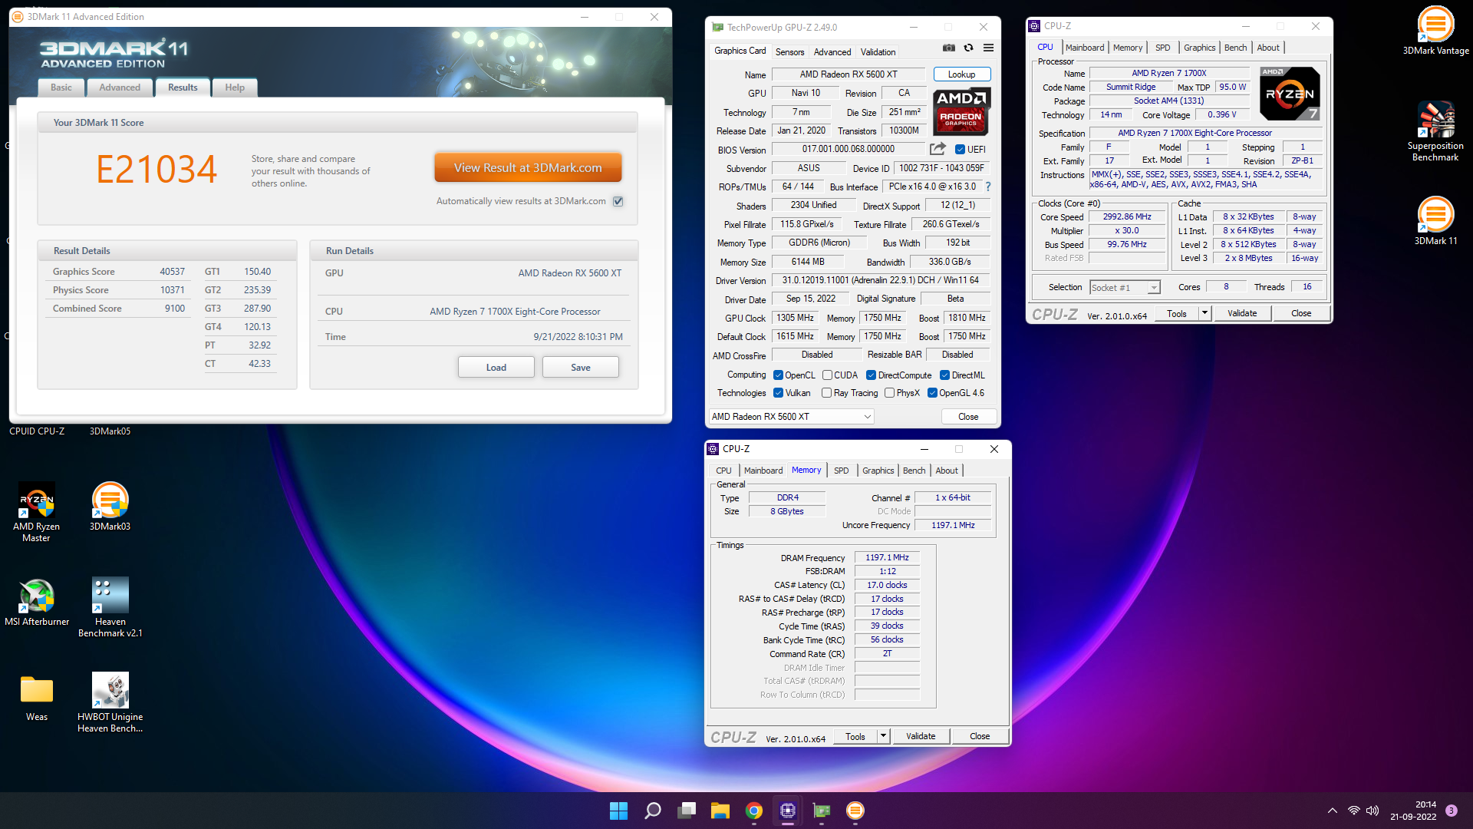
Task: Click the DRAM Frequency value field
Action: click(x=887, y=558)
